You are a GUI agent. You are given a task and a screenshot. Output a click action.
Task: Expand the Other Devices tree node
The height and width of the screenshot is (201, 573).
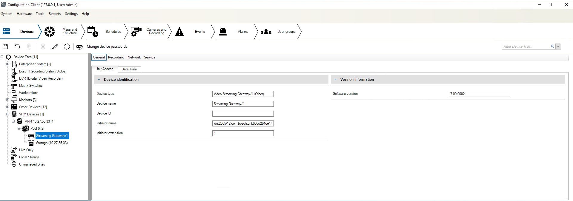pyautogui.click(x=8, y=107)
